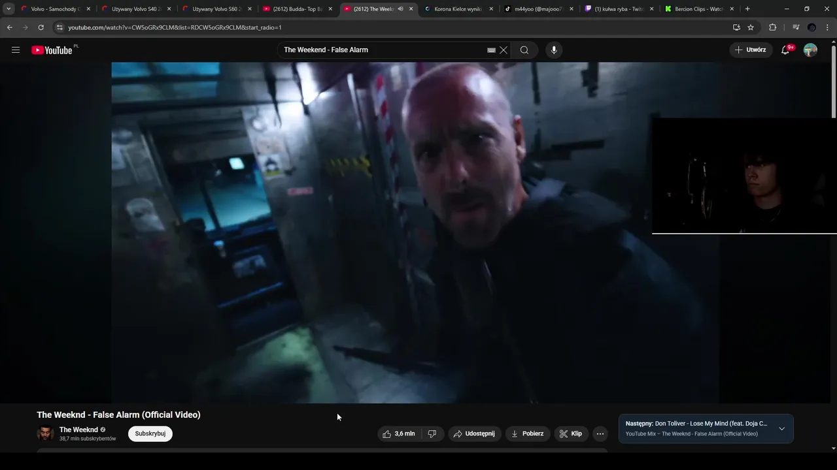Download video with Pobierz button

tap(527, 433)
